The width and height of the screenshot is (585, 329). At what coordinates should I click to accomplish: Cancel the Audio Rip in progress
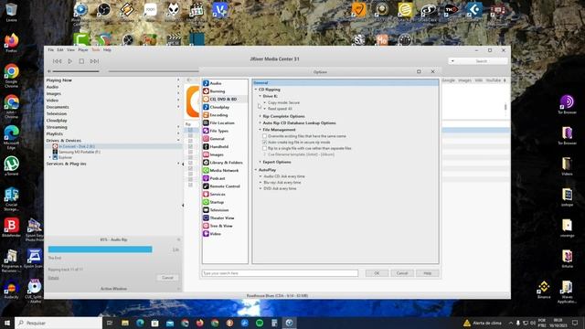tap(167, 278)
